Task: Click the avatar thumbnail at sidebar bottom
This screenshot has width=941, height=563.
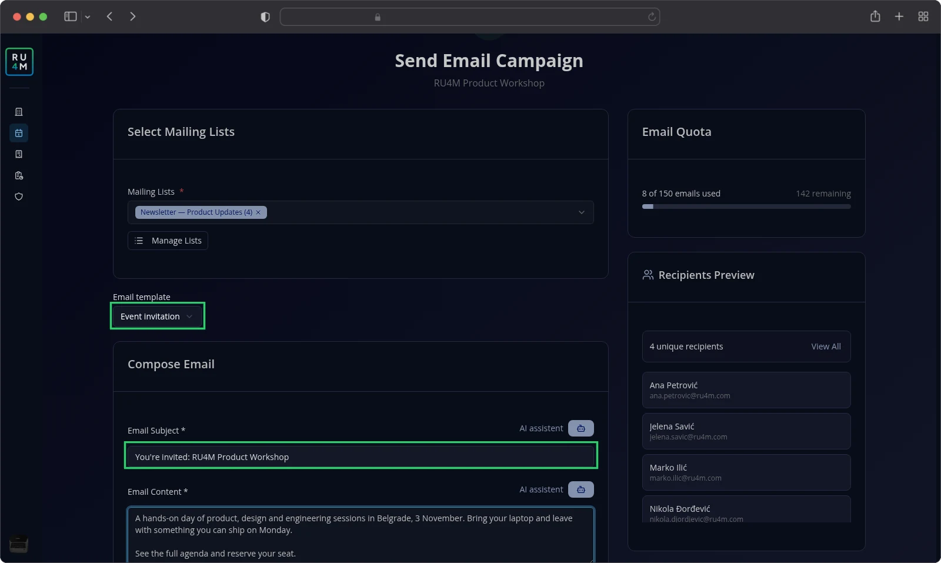Action: pyautogui.click(x=19, y=544)
